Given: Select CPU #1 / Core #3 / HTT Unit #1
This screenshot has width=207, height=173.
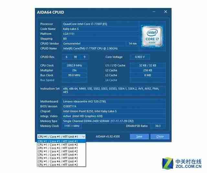Looking at the screenshot, I should pos(61,155).
